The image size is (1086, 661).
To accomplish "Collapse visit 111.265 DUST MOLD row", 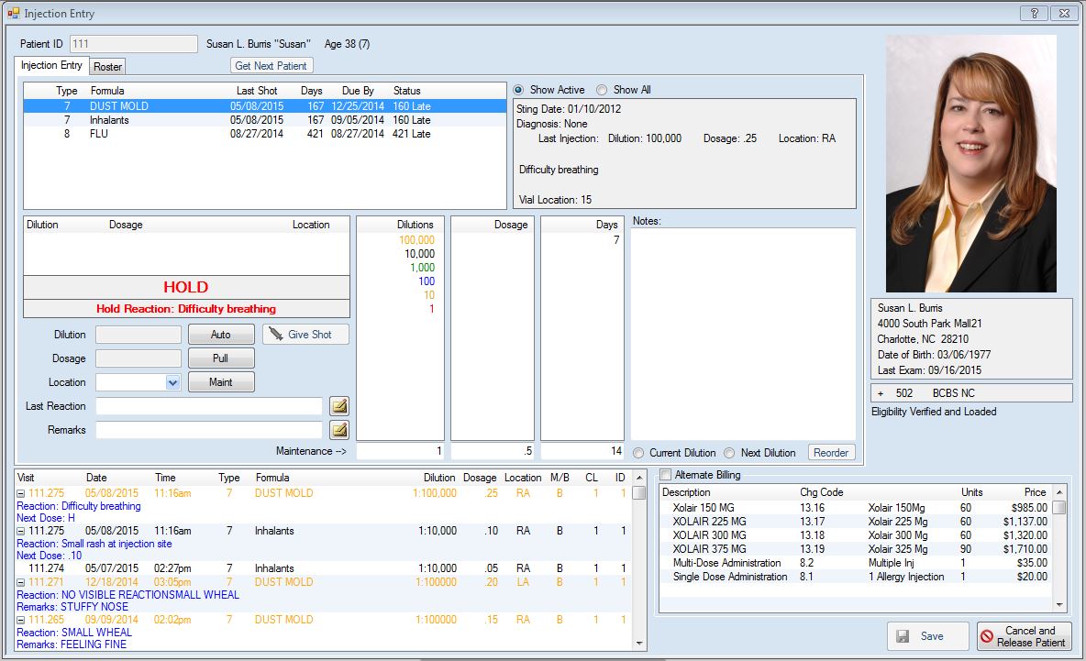I will [21, 620].
